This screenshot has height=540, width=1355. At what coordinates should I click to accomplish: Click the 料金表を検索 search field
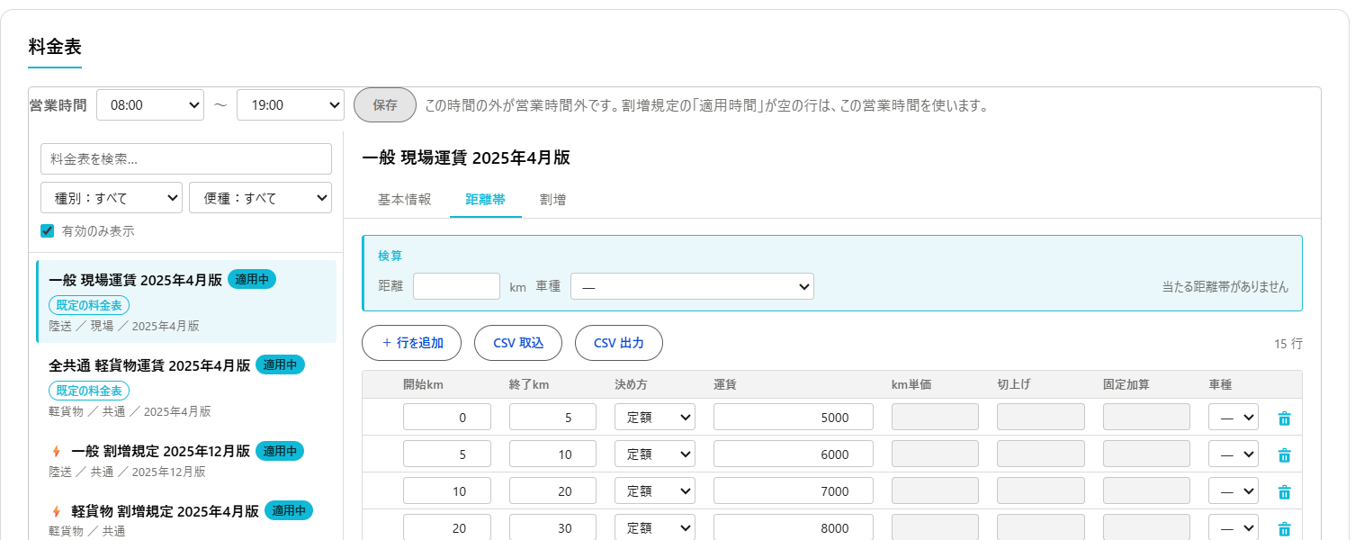[x=186, y=158]
